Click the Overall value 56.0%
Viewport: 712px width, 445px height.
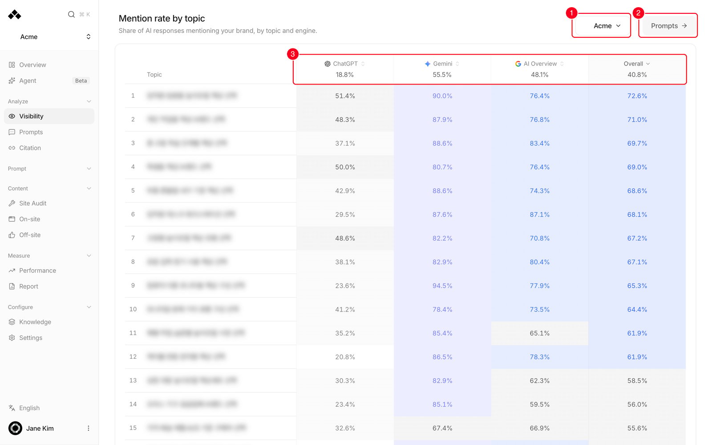point(637,405)
